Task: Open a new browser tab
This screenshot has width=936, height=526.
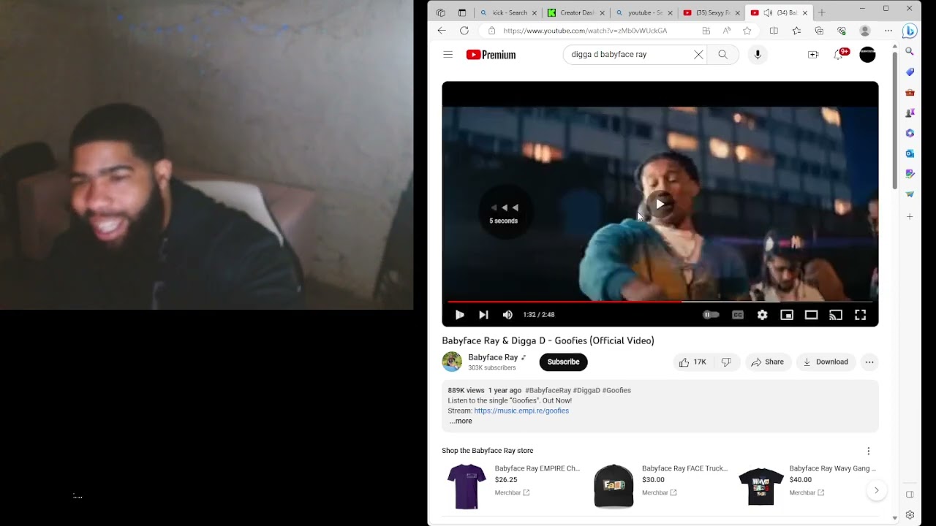Action: [822, 12]
